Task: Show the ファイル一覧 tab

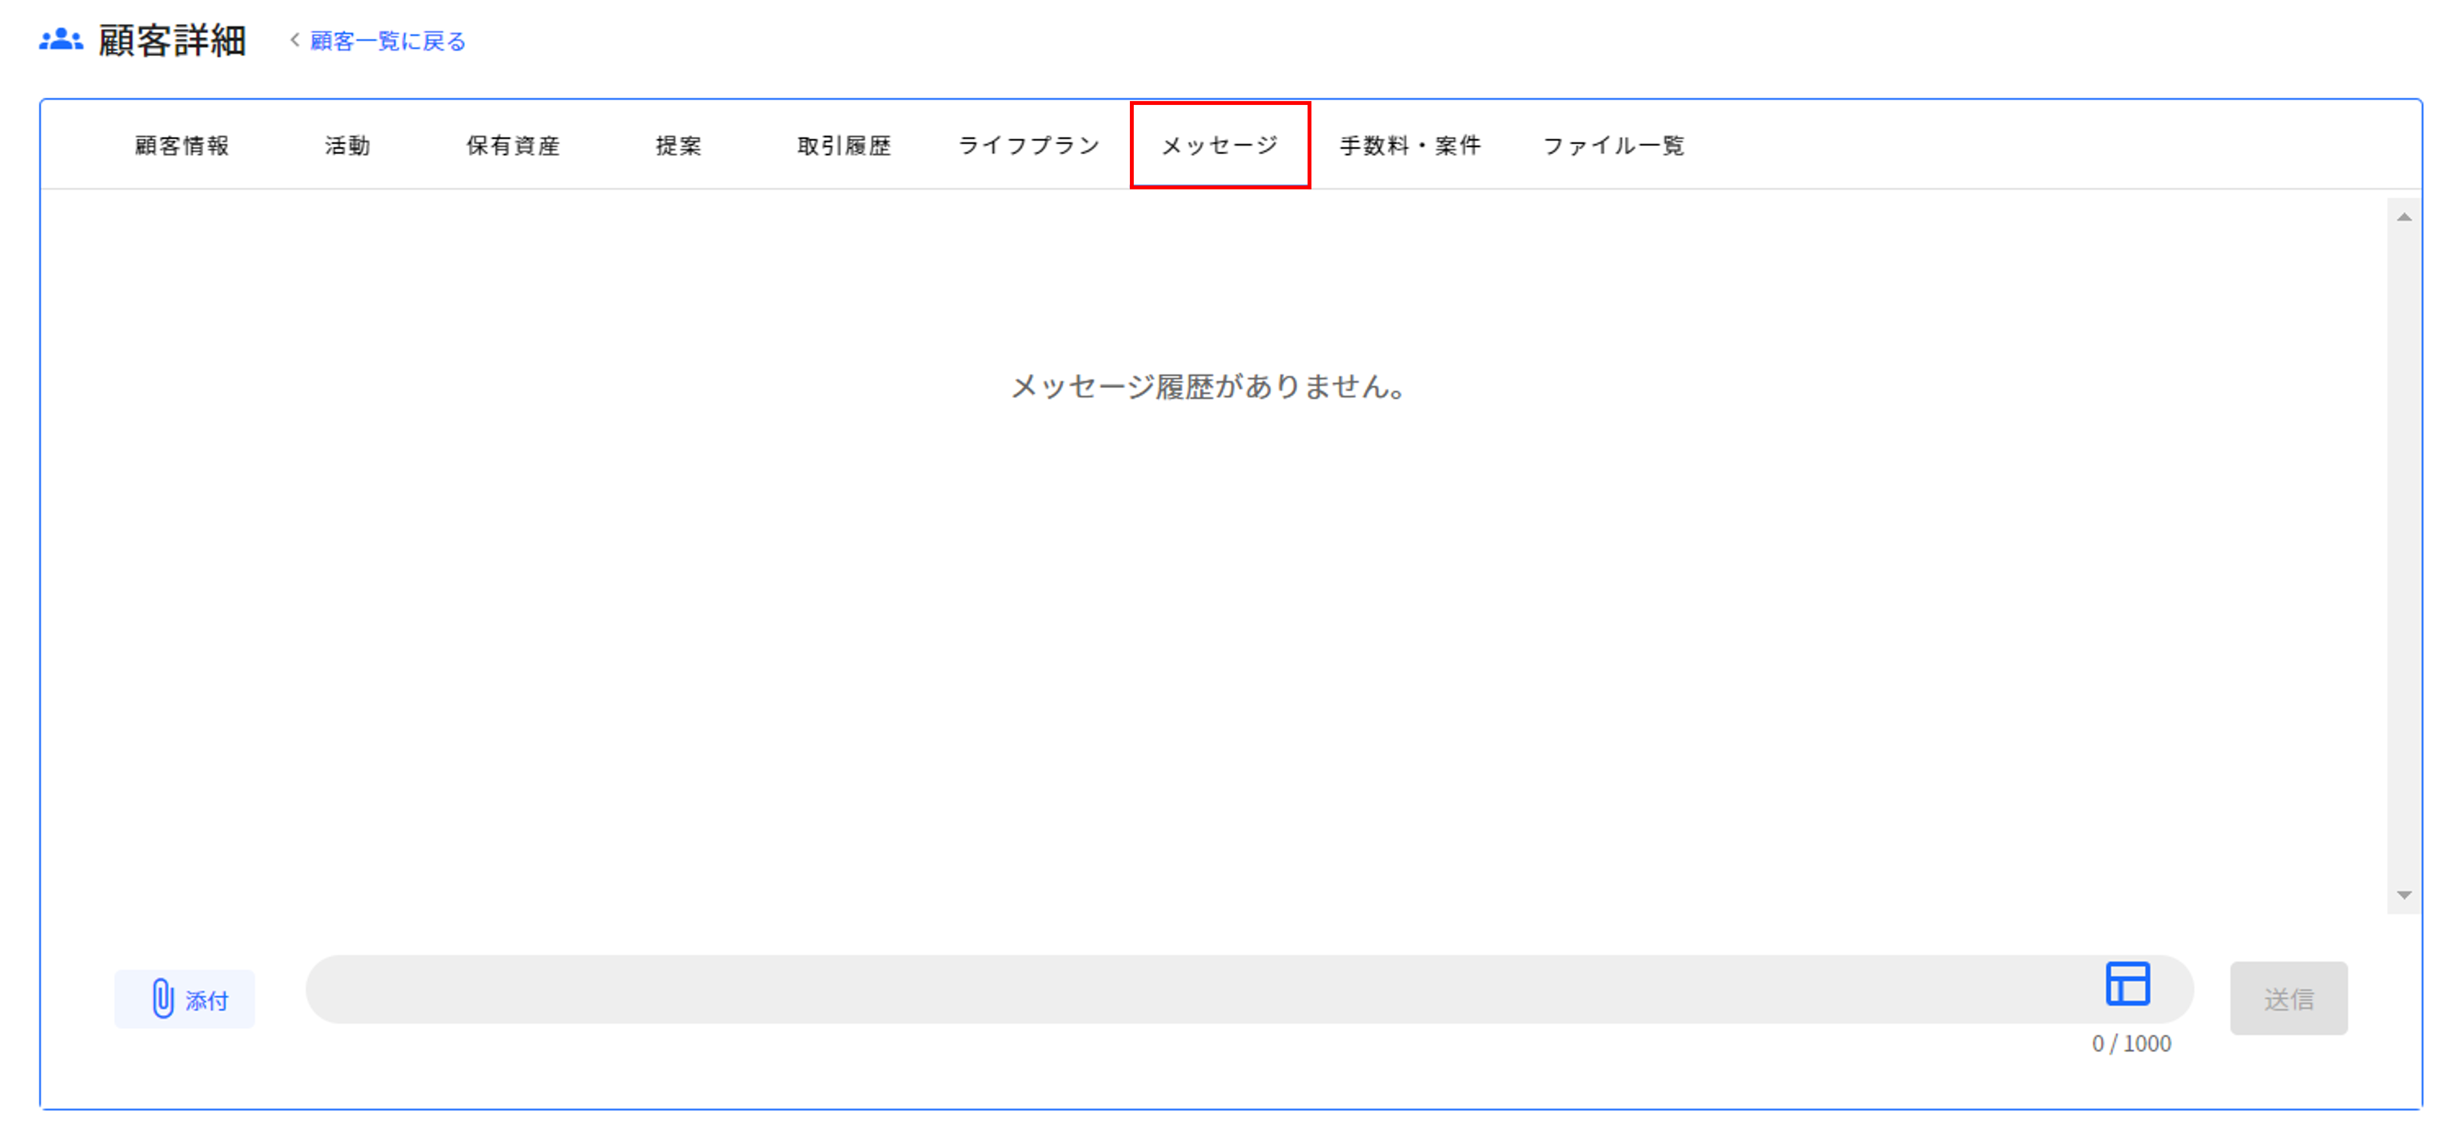Action: pos(1613,145)
